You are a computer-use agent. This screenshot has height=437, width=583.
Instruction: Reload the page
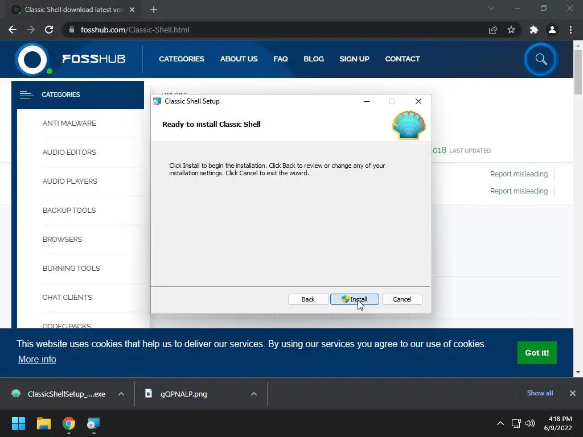coord(49,30)
